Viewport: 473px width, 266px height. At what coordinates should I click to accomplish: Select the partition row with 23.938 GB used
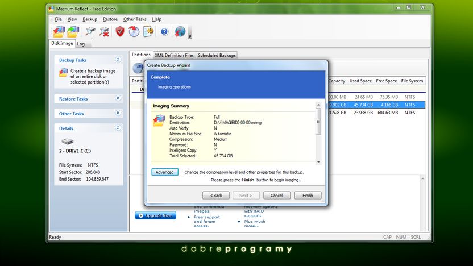click(x=377, y=113)
